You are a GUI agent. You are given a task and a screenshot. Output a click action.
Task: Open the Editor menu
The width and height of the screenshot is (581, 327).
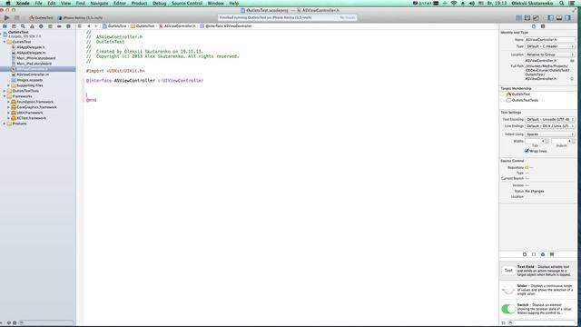coord(120,3)
